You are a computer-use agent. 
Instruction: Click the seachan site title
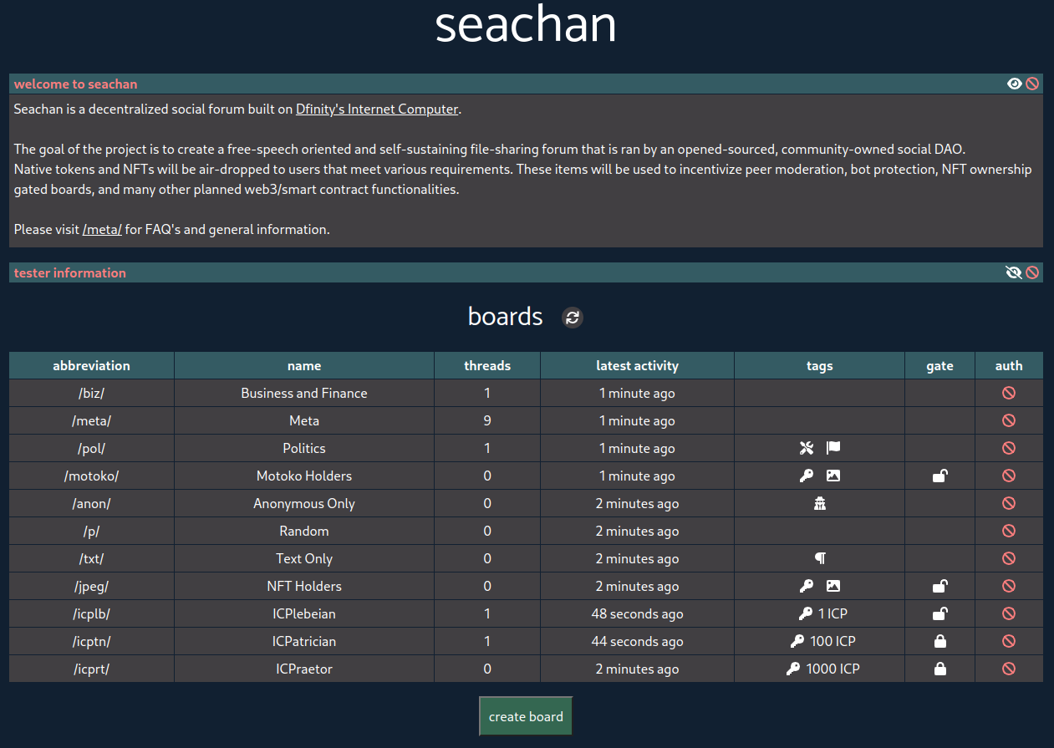526,24
